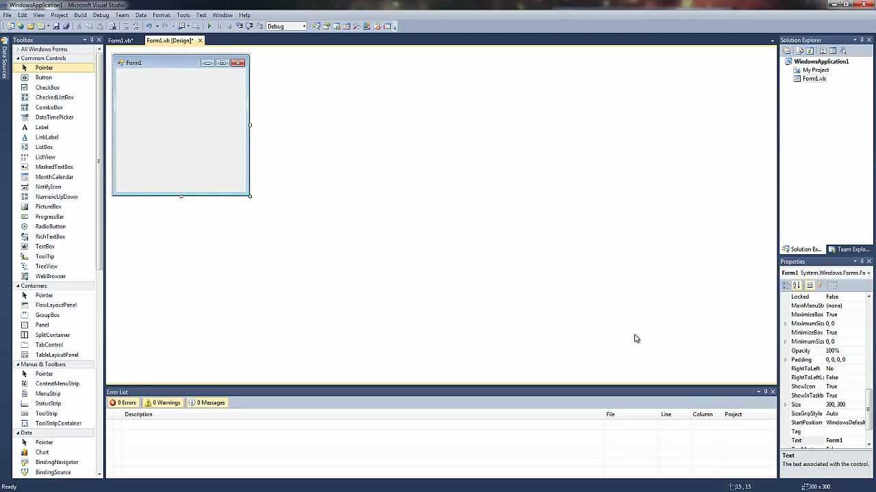The image size is (876, 492).
Task: Collapse the Data toolbox group
Action: [18, 433]
